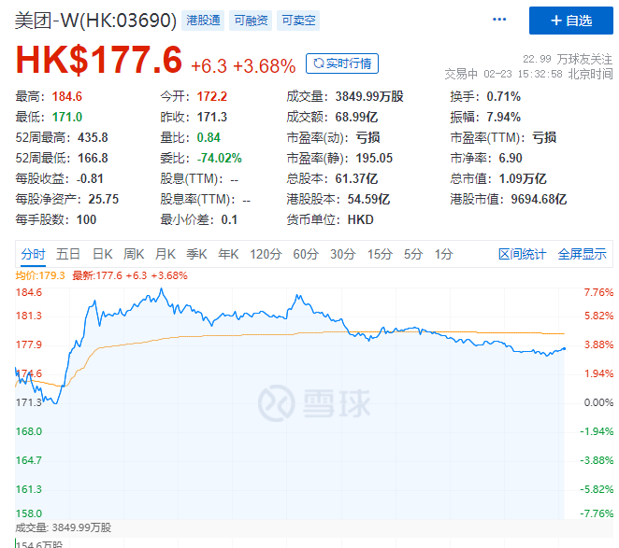Switch to the 60分 chart tab

(x=306, y=254)
